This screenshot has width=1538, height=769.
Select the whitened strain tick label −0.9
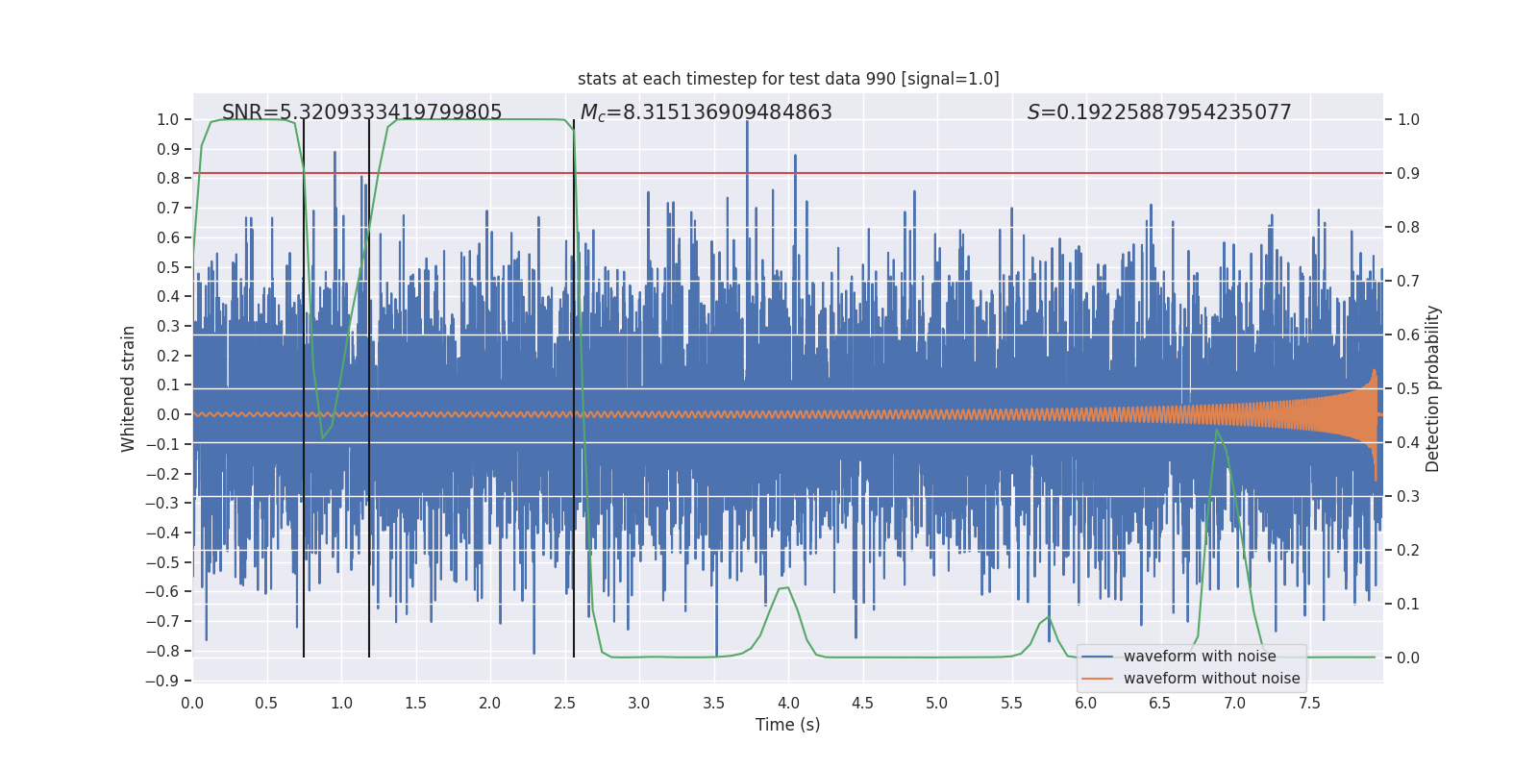[162, 681]
